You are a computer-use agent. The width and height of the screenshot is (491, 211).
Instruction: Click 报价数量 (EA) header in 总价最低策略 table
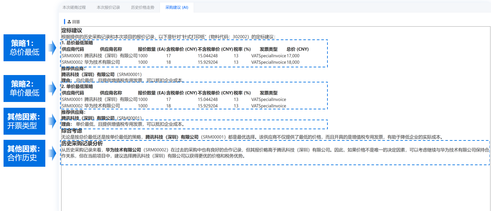tap(151, 49)
